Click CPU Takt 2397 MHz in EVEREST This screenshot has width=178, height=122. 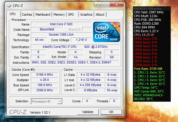click(x=149, y=12)
